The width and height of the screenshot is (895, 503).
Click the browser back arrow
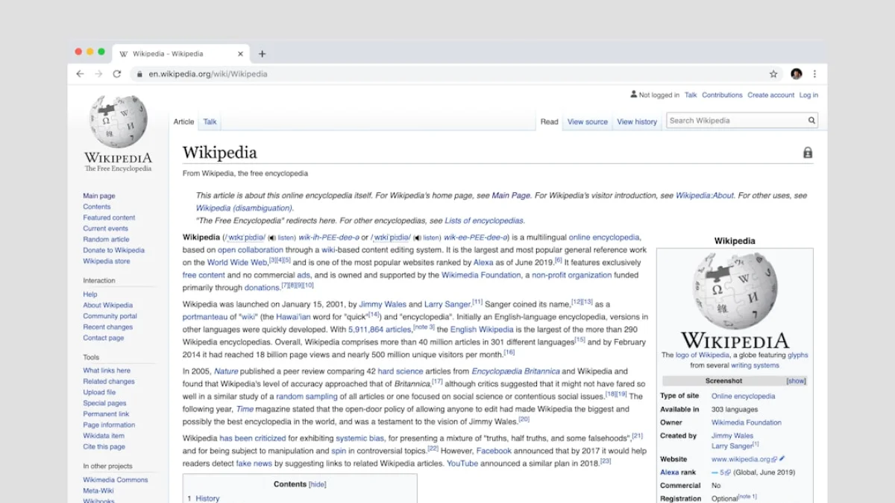click(80, 74)
